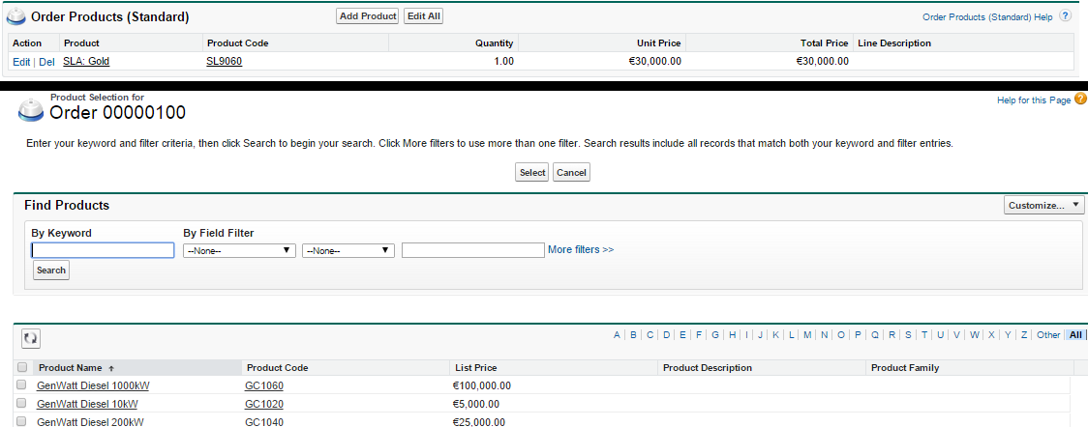Click the refresh list icon
This screenshot has height=427, width=1088.
[31, 338]
